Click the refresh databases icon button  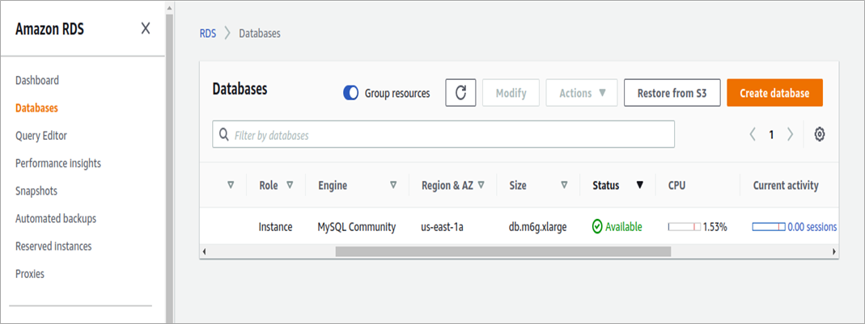point(460,93)
